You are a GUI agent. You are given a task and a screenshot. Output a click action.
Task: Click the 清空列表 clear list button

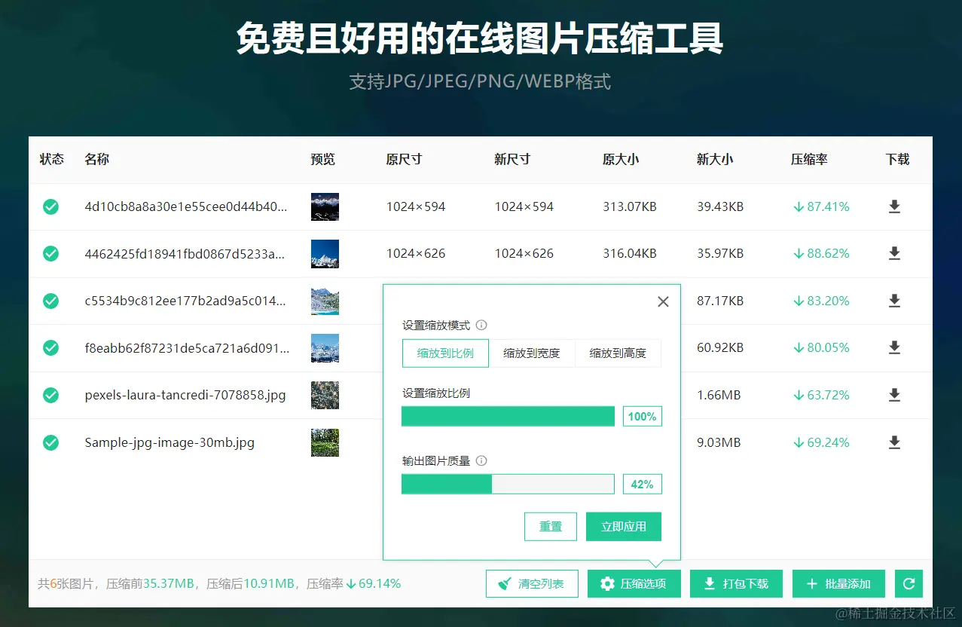pos(532,583)
